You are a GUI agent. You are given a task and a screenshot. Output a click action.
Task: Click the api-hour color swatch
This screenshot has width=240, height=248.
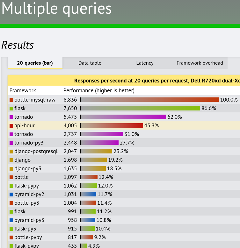click(11, 126)
